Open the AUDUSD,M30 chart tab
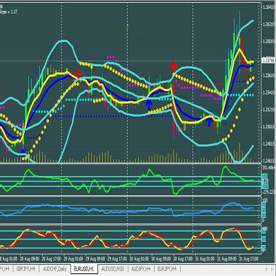This screenshot has width=276, height=276. pos(112,268)
